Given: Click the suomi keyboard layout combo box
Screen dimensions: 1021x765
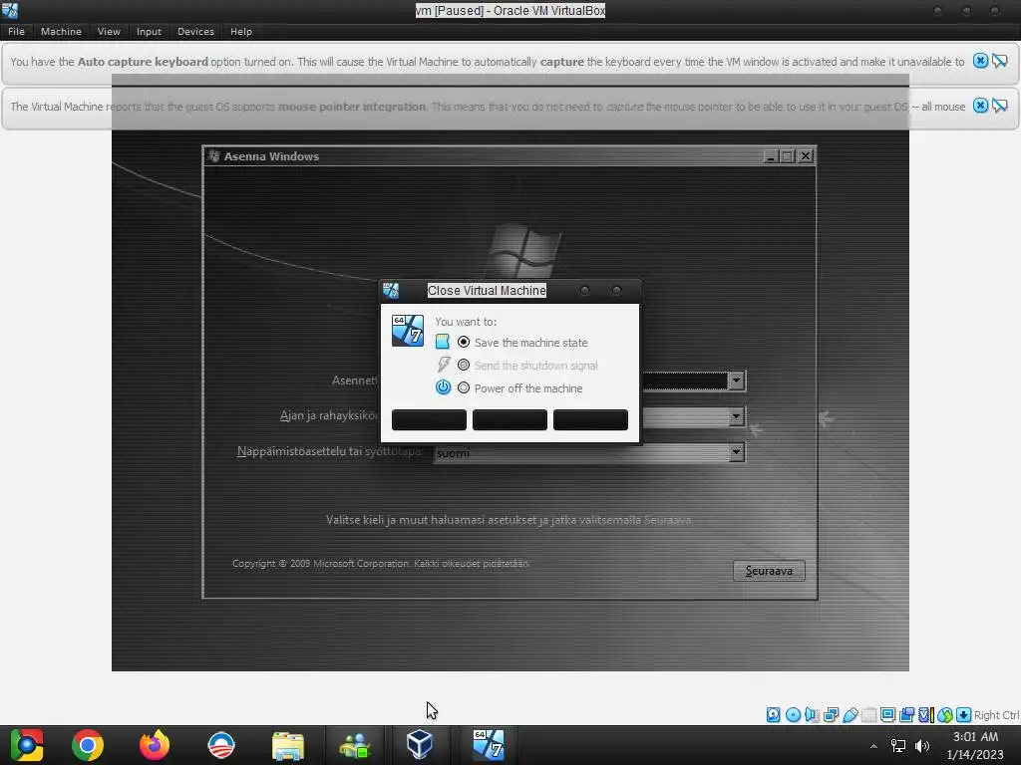Looking at the screenshot, I should coord(588,452).
